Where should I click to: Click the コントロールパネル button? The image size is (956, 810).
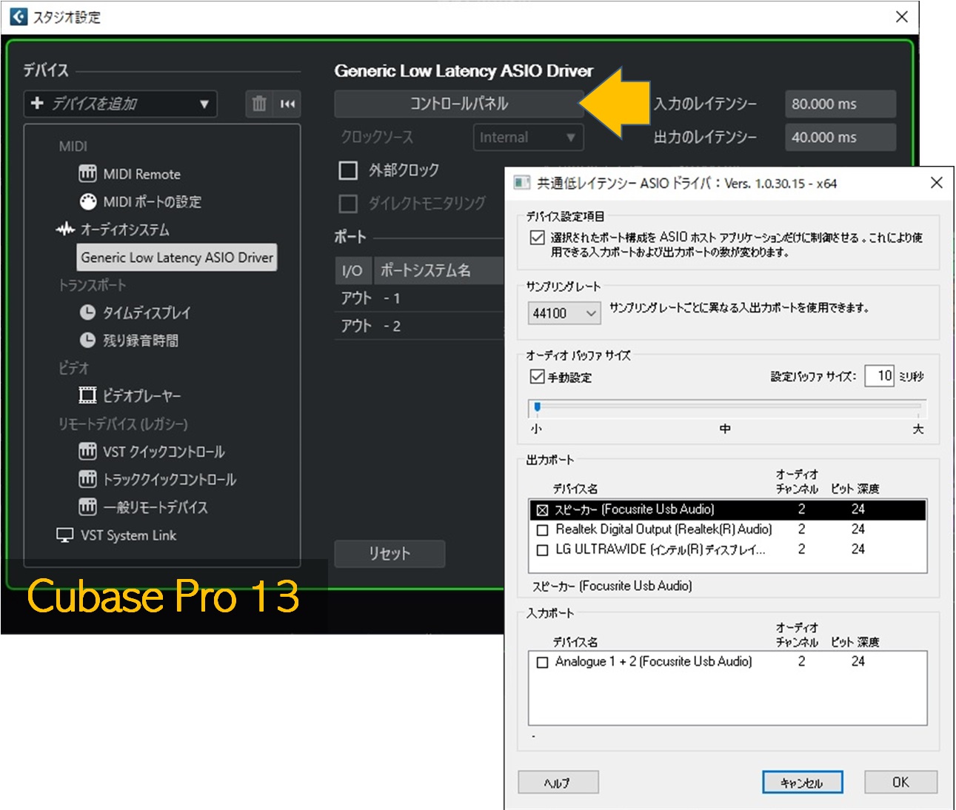click(459, 104)
